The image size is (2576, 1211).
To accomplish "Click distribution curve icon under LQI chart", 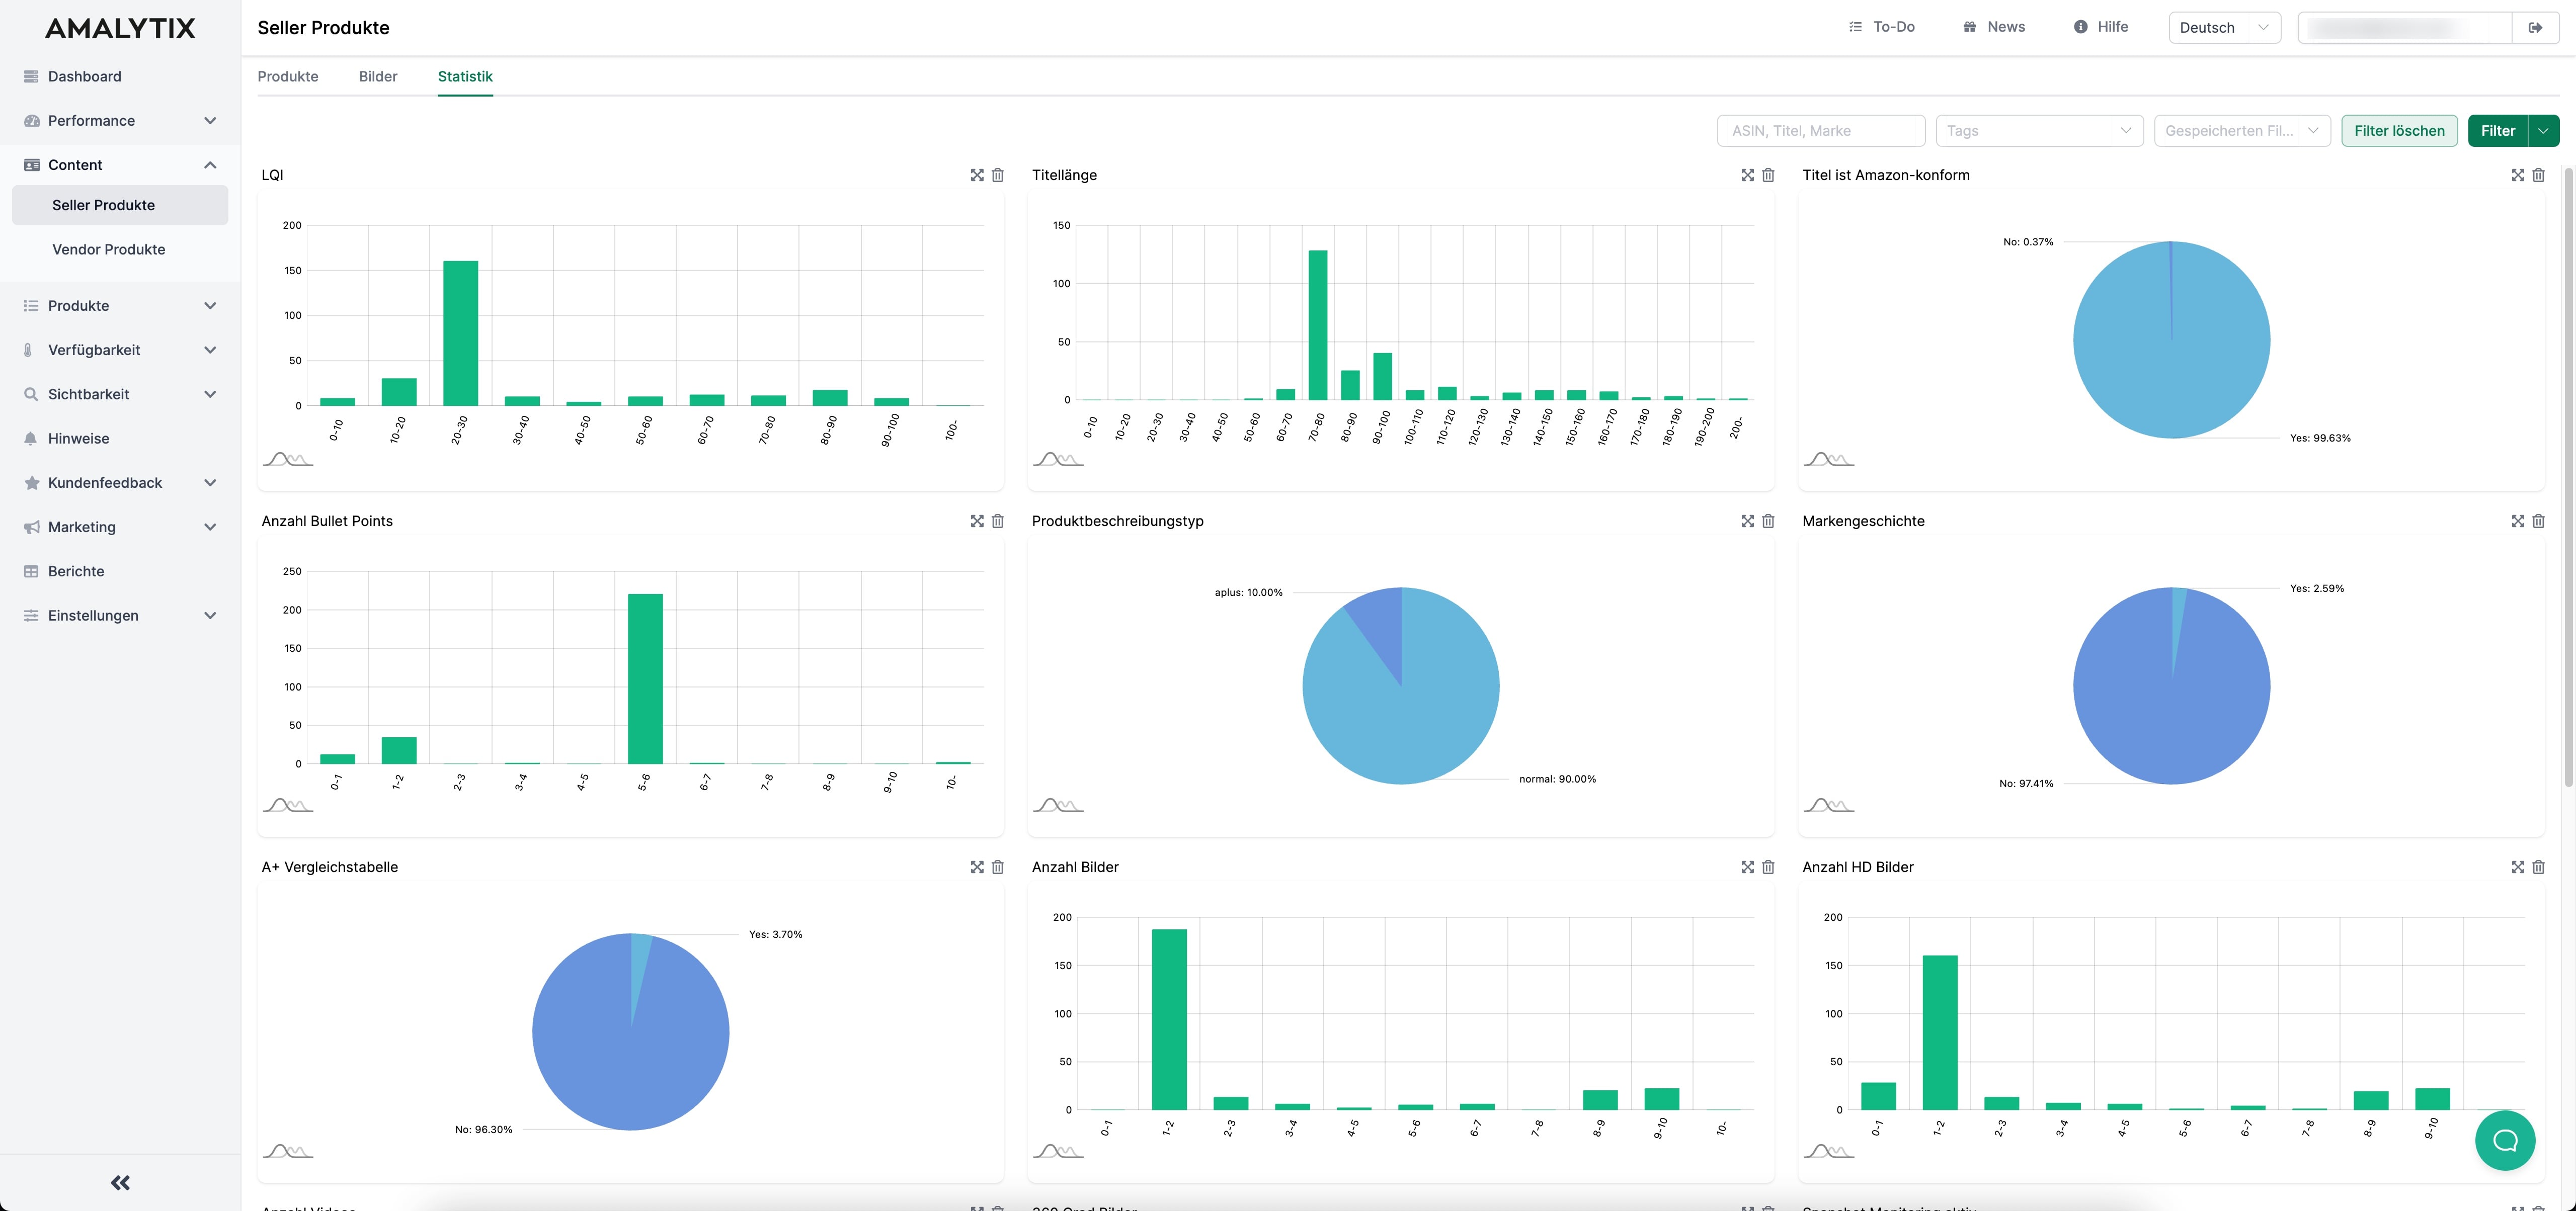I will [288, 460].
